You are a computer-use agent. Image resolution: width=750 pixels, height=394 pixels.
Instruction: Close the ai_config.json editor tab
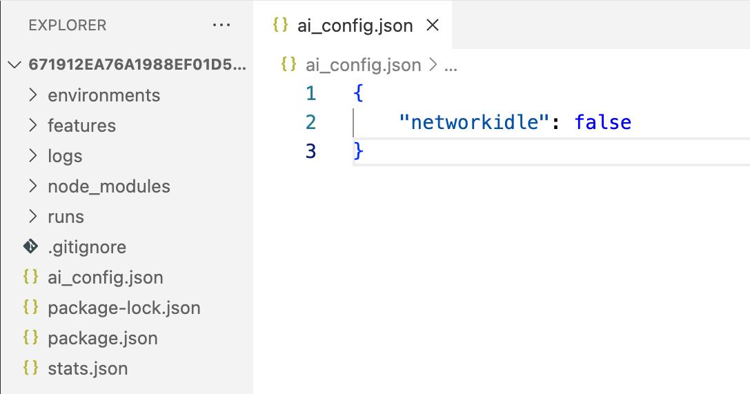coord(433,25)
